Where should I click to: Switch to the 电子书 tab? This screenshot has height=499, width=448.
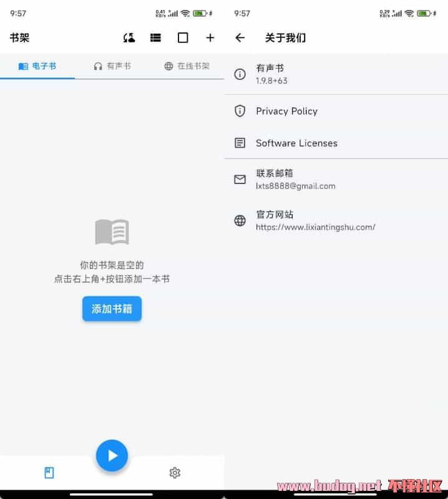coord(37,66)
